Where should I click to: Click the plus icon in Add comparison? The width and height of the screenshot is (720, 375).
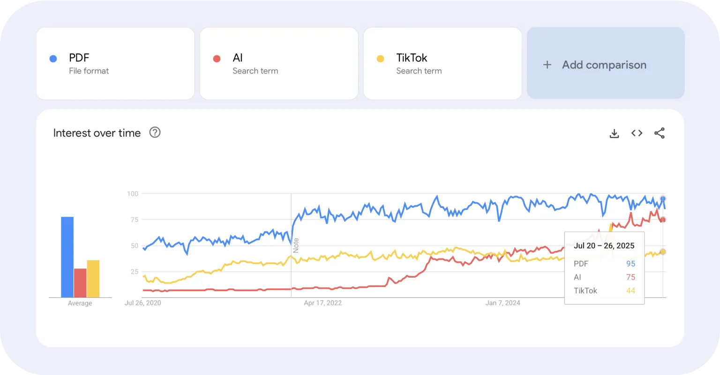[547, 65]
